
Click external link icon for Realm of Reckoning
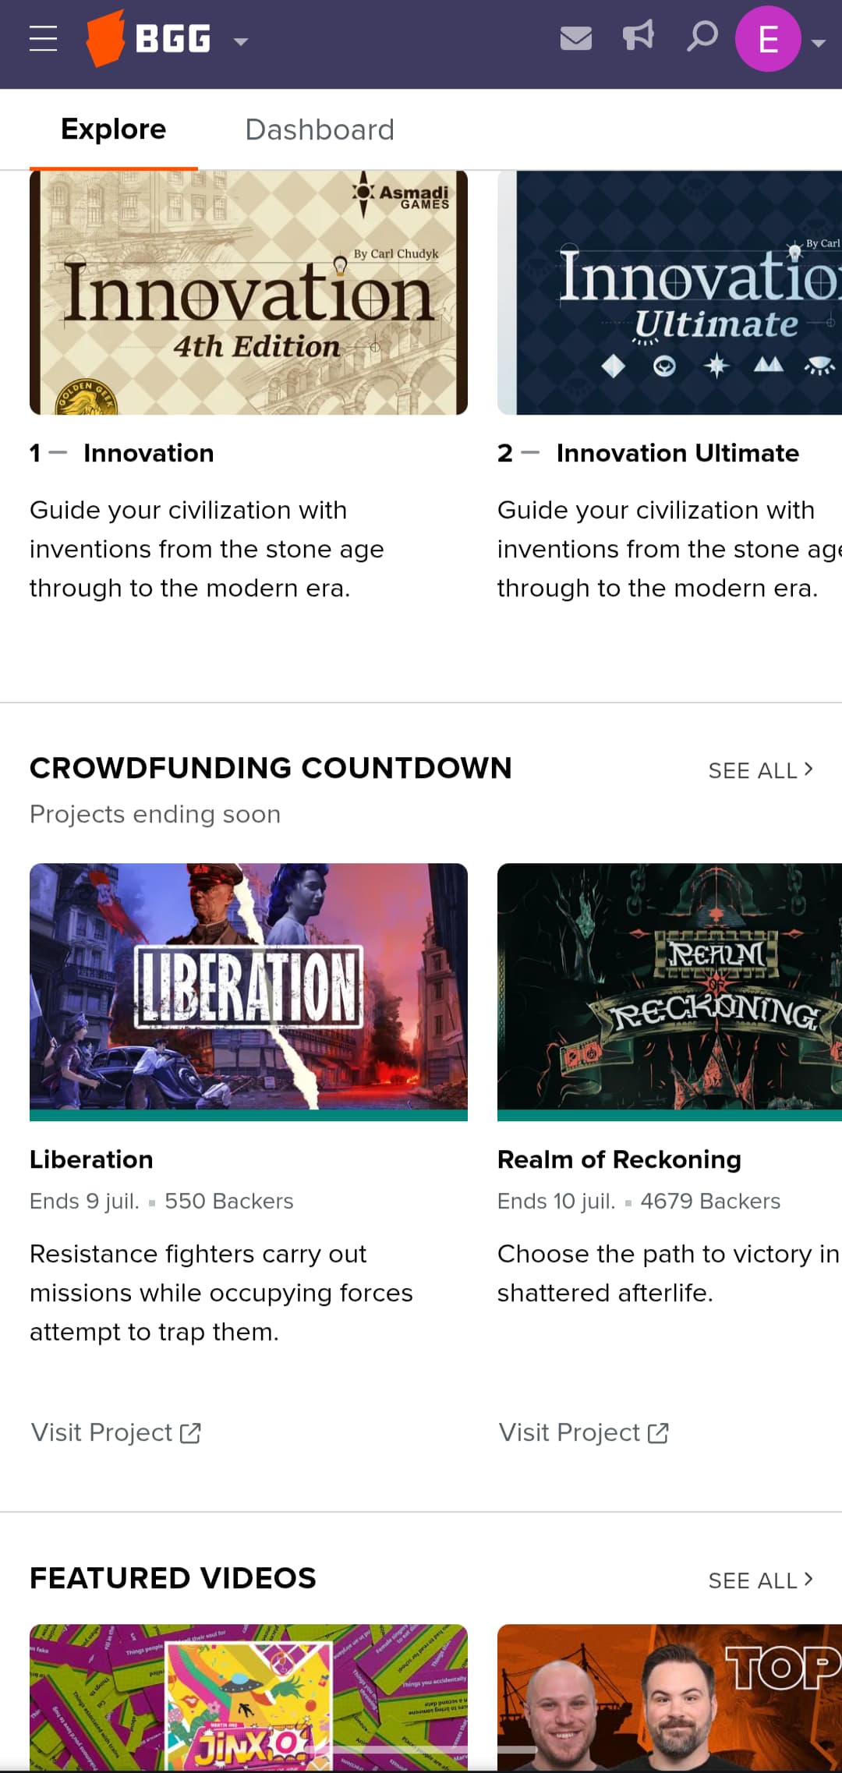pyautogui.click(x=658, y=1433)
